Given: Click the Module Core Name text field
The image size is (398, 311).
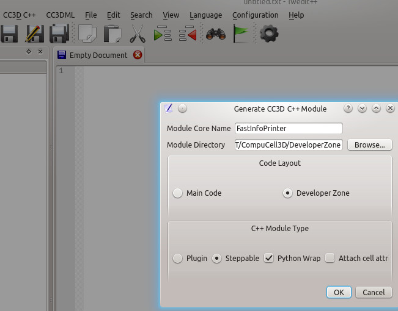Looking at the screenshot, I should [288, 129].
